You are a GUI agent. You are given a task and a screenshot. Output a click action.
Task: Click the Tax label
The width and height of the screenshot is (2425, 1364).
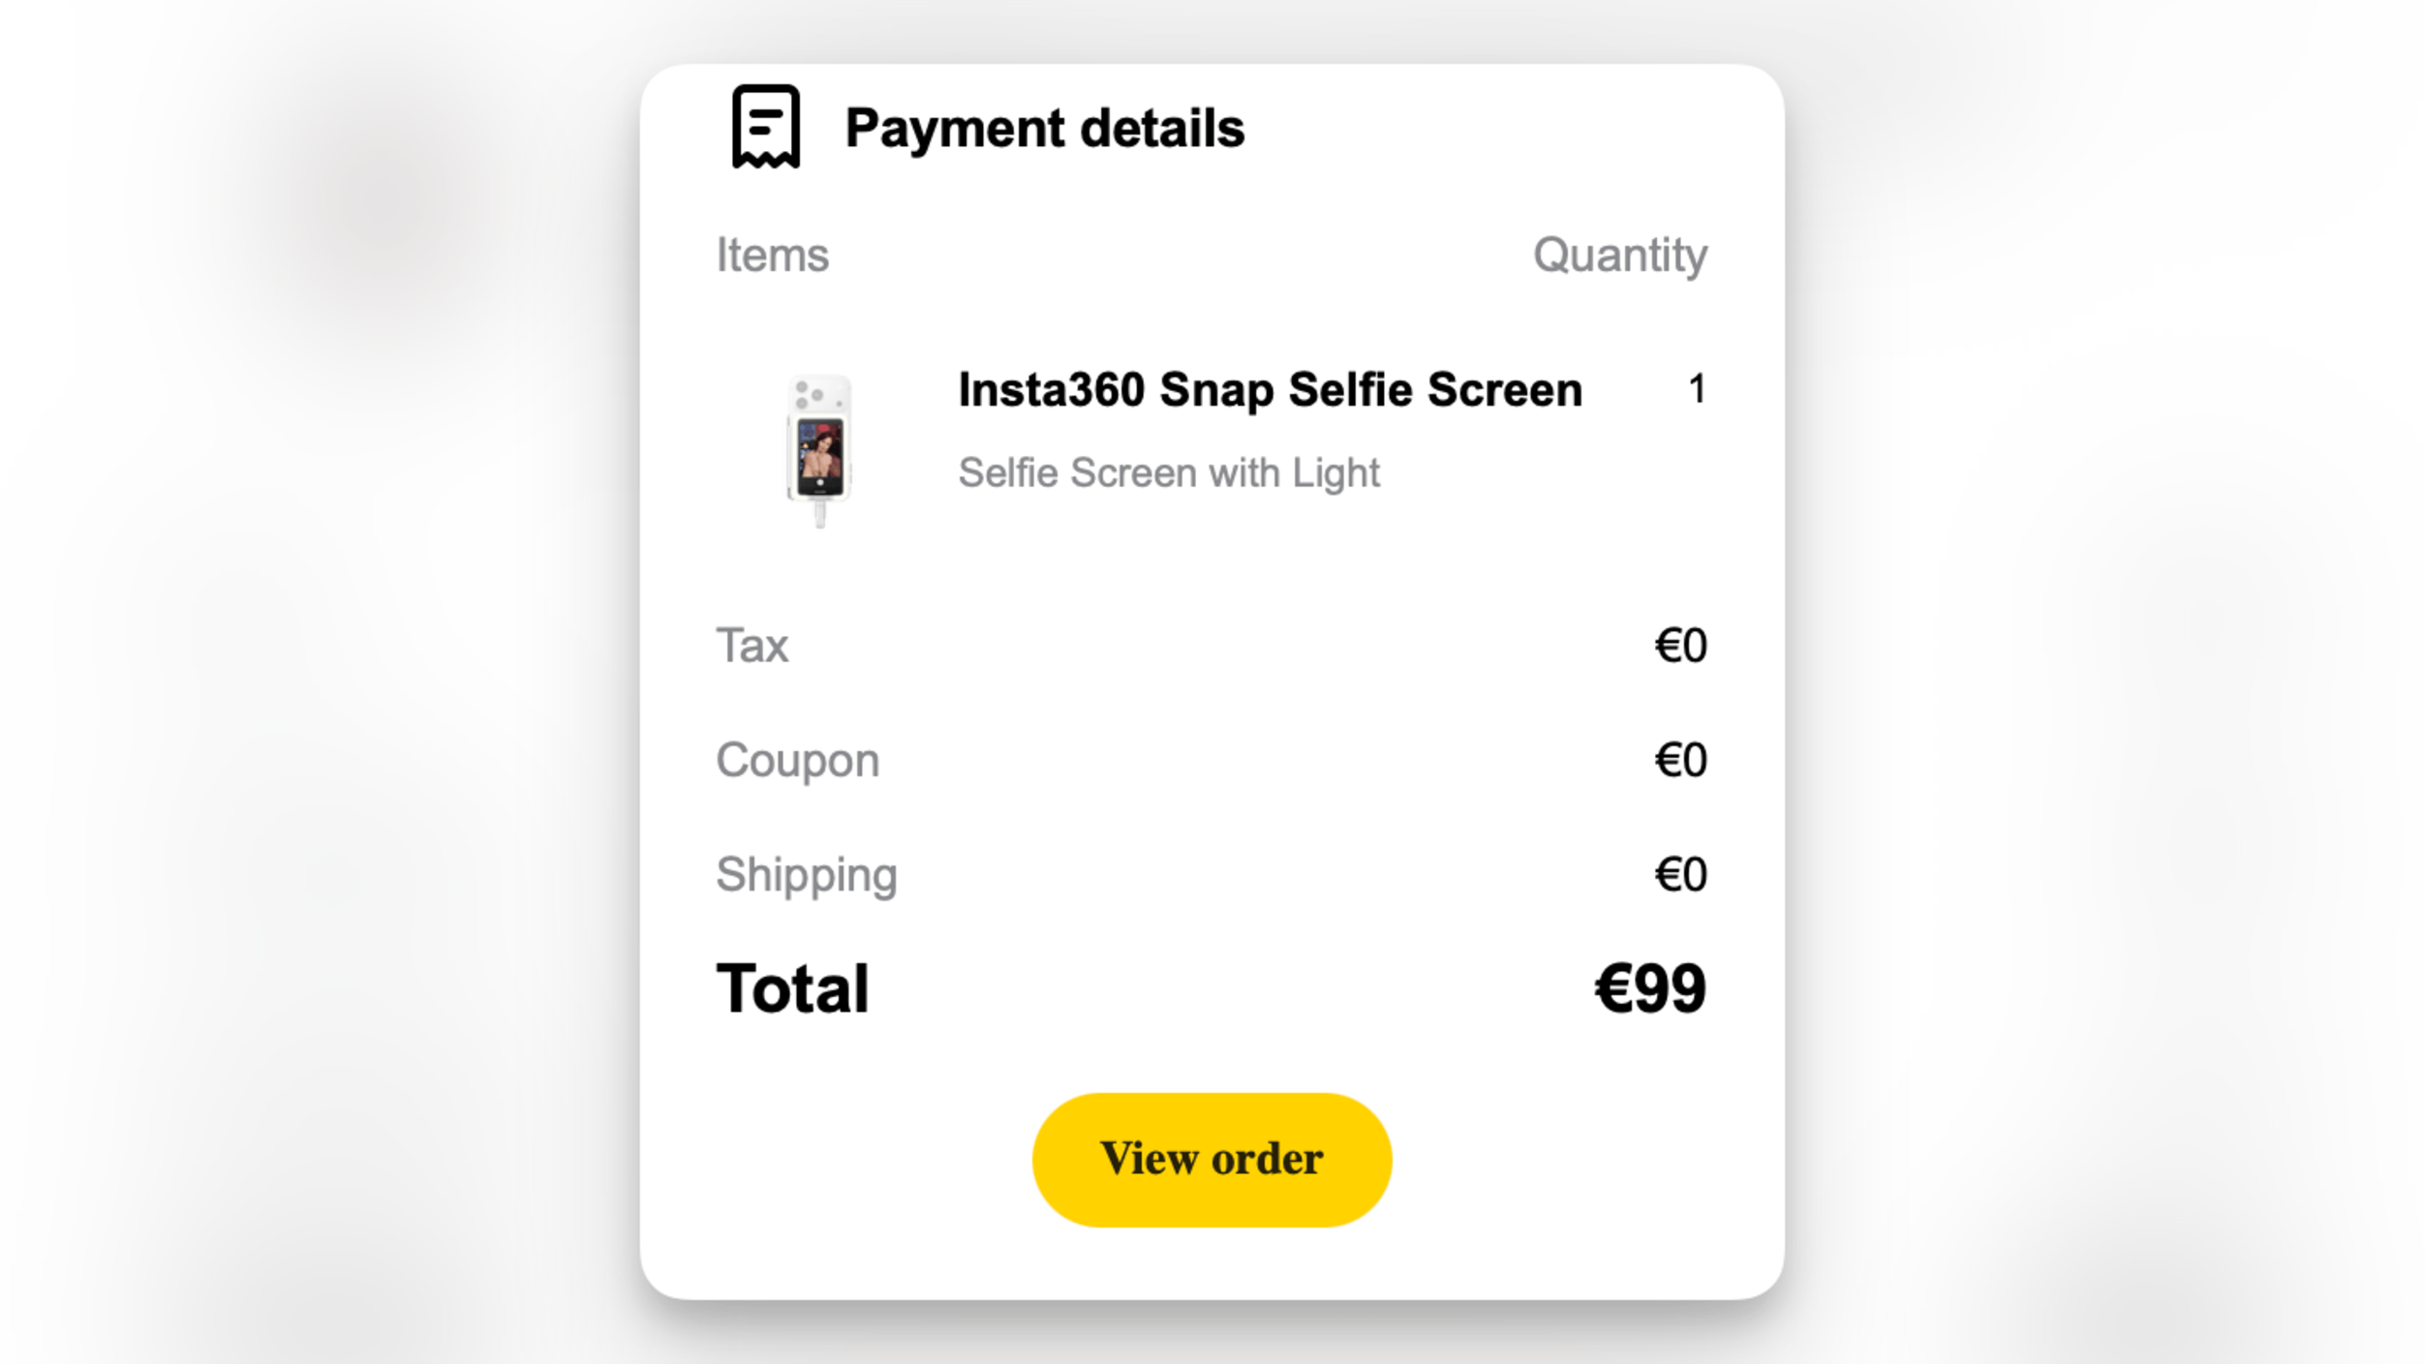(x=751, y=646)
